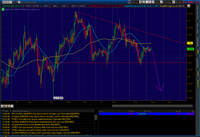
Task: Click the second chart tool icon before 1h
Action: pos(144,2)
